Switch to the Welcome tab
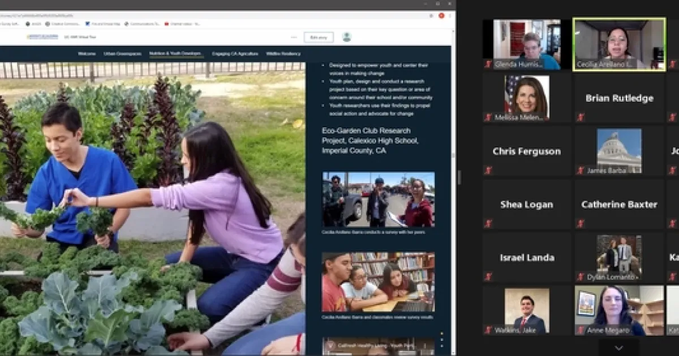The width and height of the screenshot is (679, 356). tap(87, 54)
